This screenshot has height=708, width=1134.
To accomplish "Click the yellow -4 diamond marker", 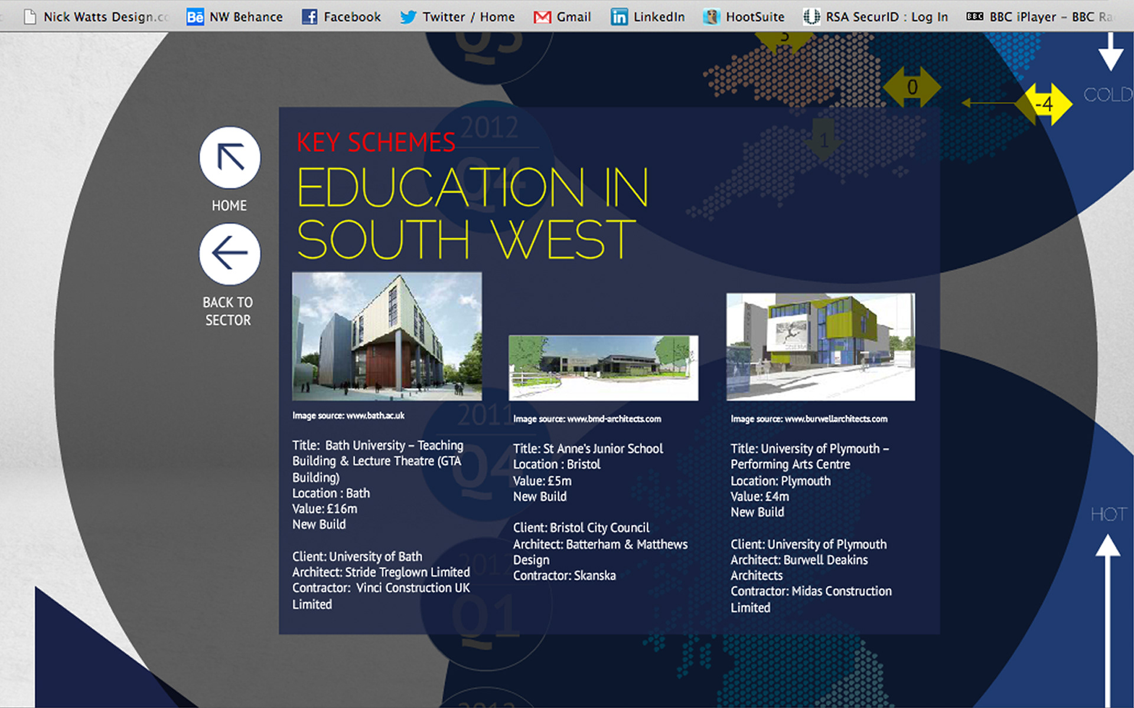I will 1044,104.
